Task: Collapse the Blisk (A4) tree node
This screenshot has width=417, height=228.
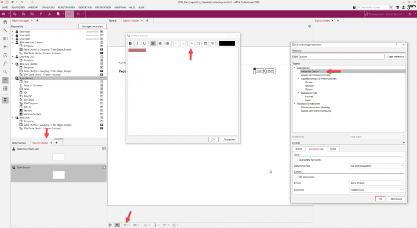Action: click(13, 118)
